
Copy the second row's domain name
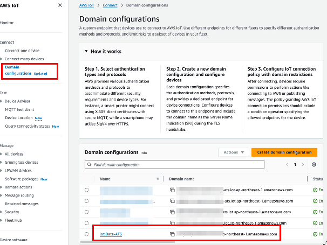[172, 201]
